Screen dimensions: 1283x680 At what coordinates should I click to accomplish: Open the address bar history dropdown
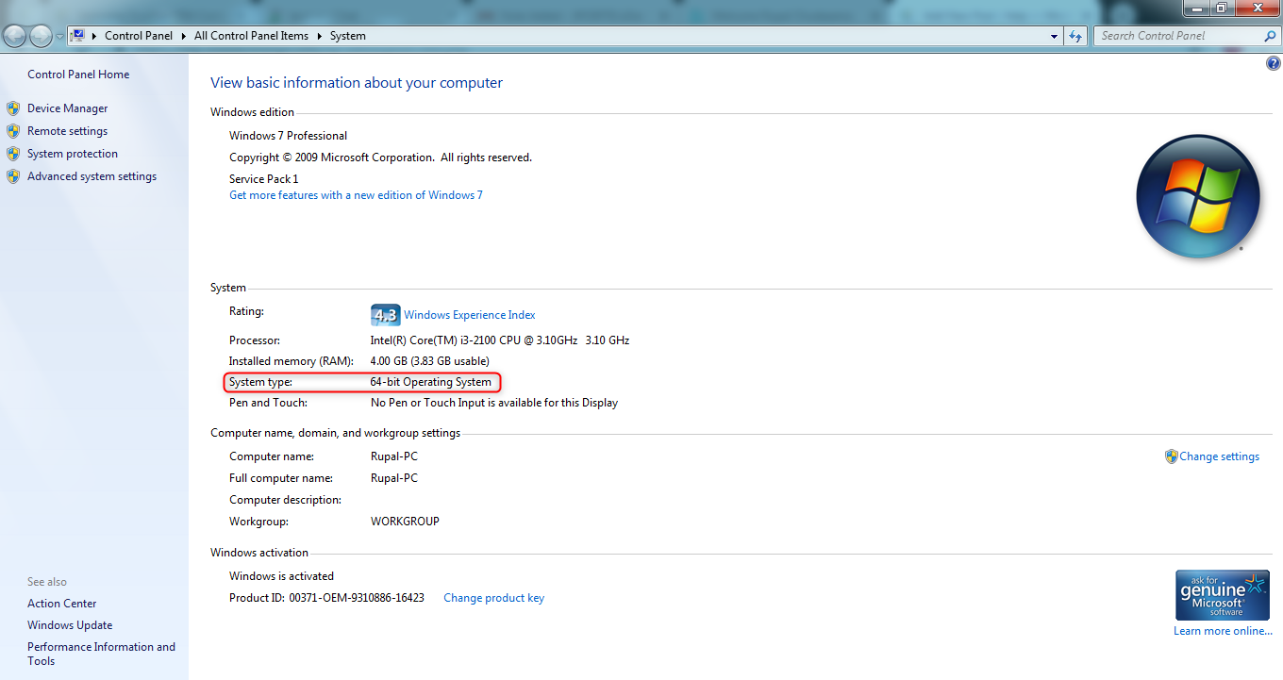point(1055,36)
